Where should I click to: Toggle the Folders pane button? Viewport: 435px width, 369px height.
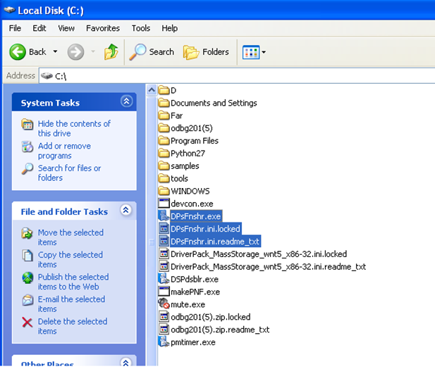click(206, 51)
